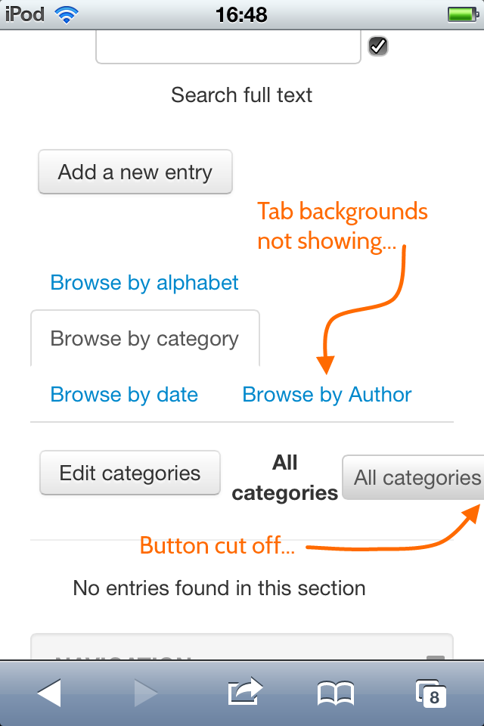The height and width of the screenshot is (726, 484).
Task: Toggle the Search full text checkbox
Action: (378, 46)
